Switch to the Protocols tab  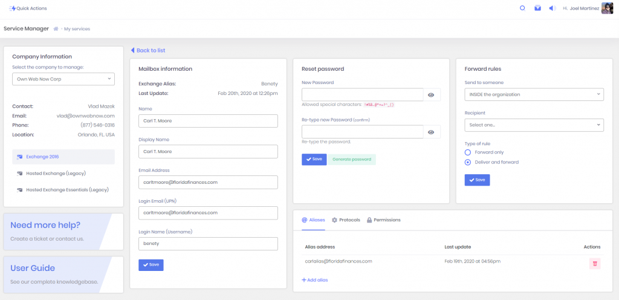pyautogui.click(x=346, y=220)
